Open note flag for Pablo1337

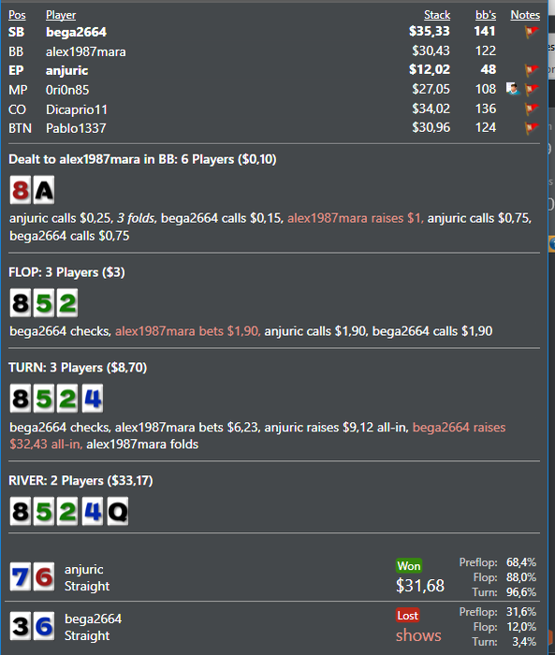(x=532, y=127)
